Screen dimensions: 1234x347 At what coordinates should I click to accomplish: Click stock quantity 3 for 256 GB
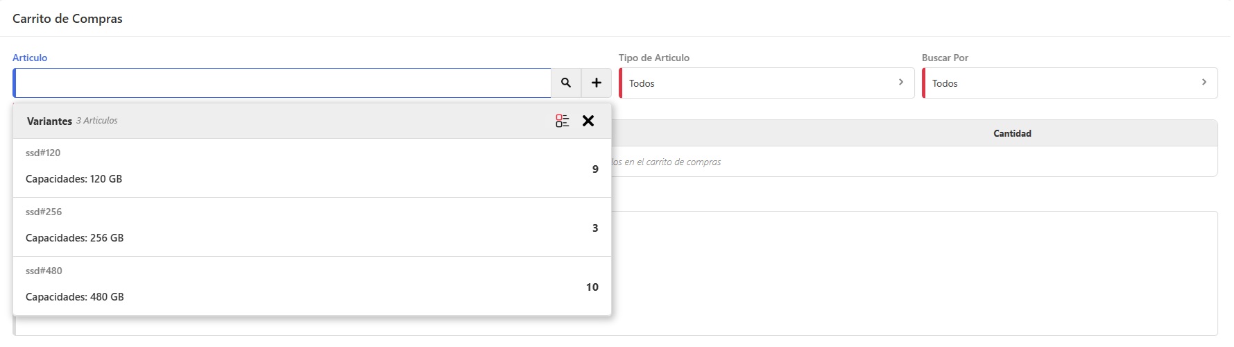point(595,228)
